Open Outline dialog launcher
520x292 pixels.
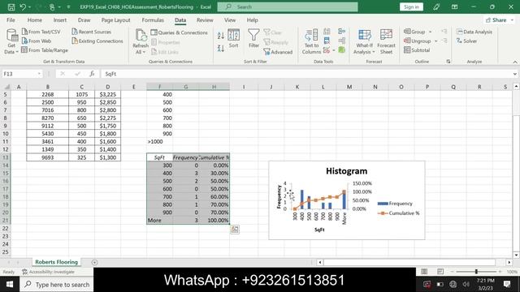tap(448, 62)
